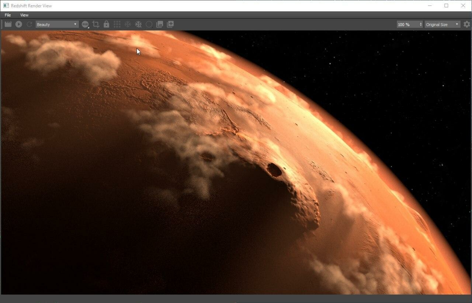The height and width of the screenshot is (303, 472).
Task: Toggle the RGB display mode button
Action: [85, 24]
